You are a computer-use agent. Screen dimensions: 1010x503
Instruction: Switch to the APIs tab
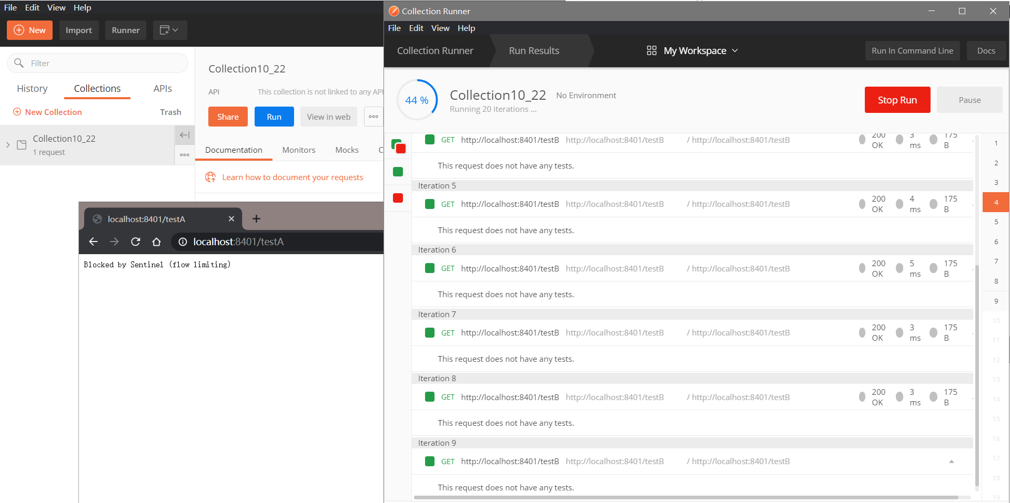tap(163, 88)
